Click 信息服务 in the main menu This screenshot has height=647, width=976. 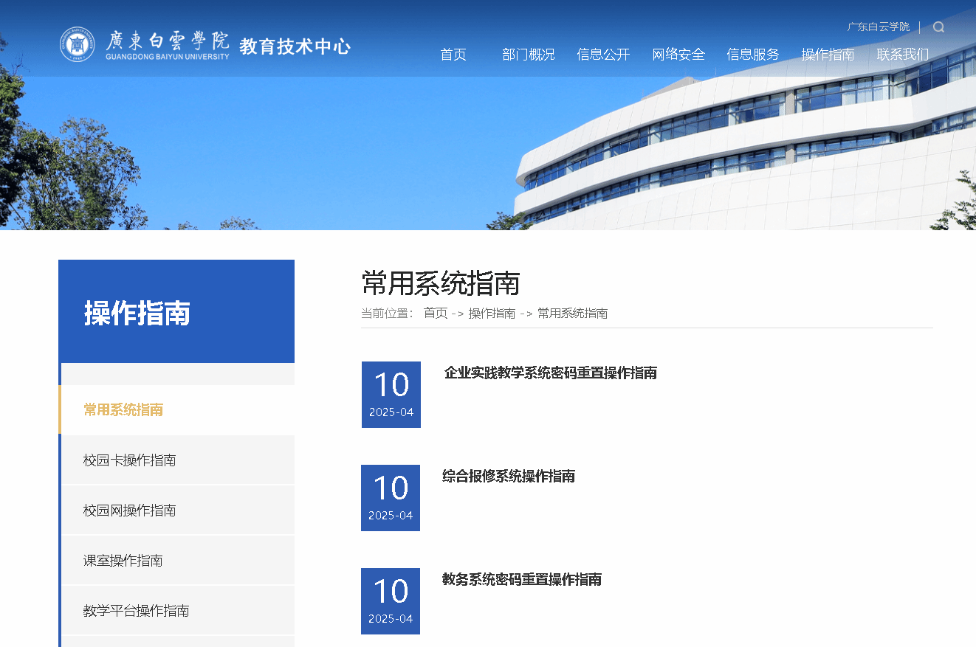[x=753, y=55]
